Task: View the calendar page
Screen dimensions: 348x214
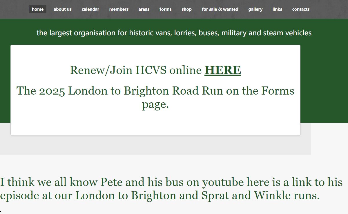Action: coord(90,9)
